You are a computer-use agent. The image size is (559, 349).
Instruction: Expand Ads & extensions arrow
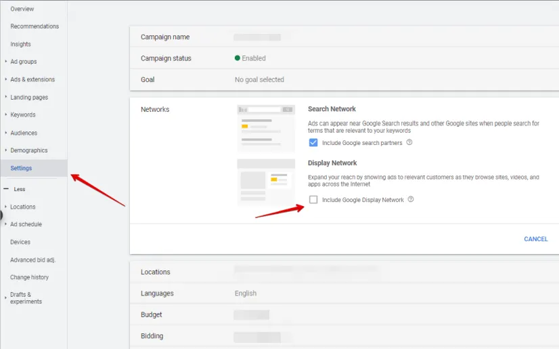click(x=5, y=79)
